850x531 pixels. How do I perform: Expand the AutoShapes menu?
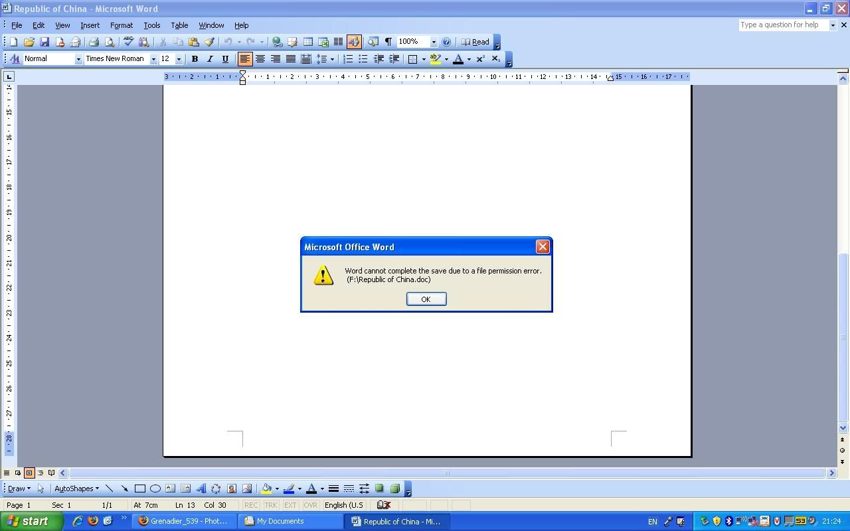click(x=76, y=489)
